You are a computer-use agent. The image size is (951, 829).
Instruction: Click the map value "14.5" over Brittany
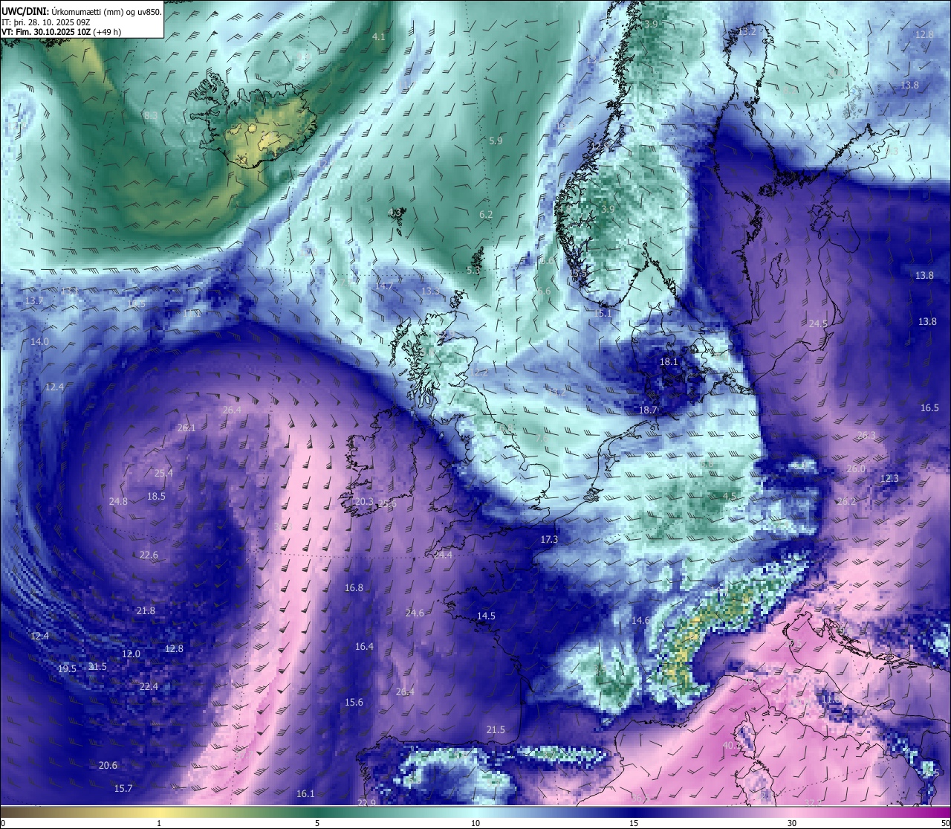point(486,616)
